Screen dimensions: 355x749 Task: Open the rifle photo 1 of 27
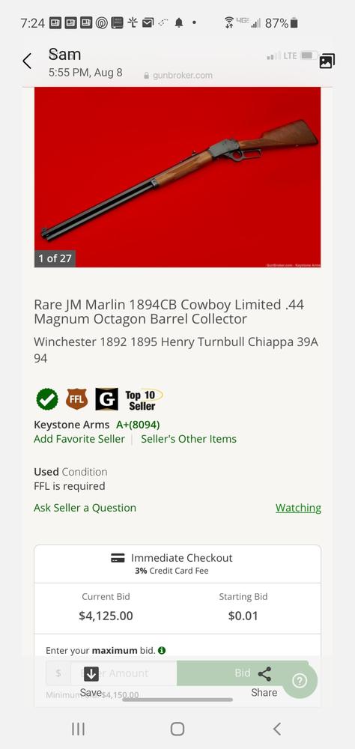coord(177,178)
